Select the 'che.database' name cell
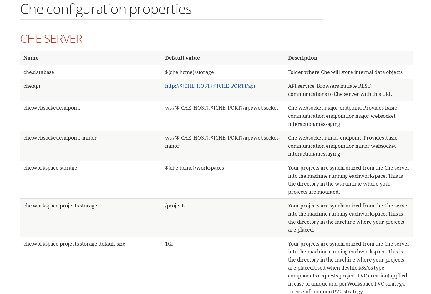 [91, 72]
